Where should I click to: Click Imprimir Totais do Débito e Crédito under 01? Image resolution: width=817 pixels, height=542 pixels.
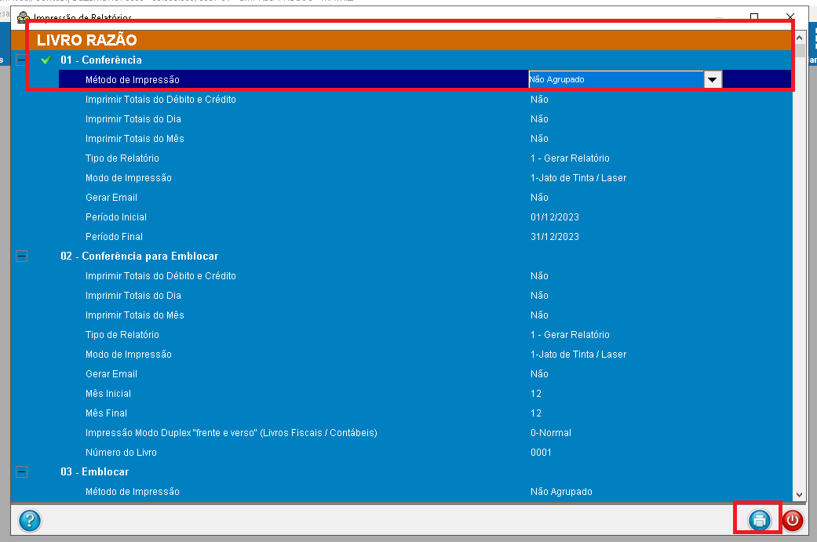pyautogui.click(x=160, y=100)
